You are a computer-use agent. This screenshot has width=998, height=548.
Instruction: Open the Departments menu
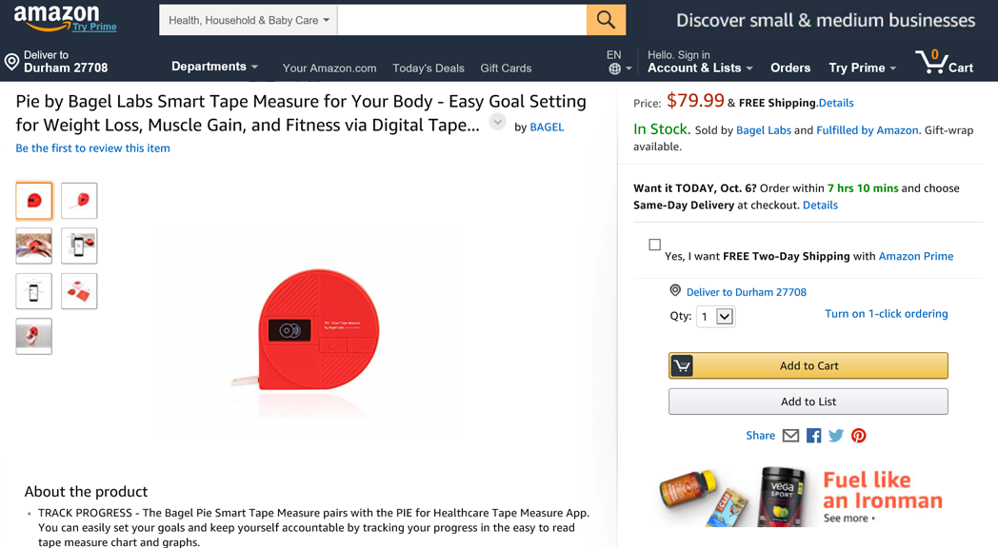214,67
